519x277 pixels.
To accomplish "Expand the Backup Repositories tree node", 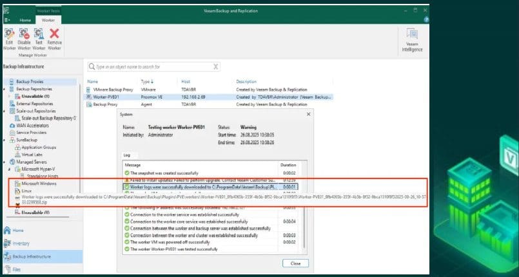I will 6,89.
